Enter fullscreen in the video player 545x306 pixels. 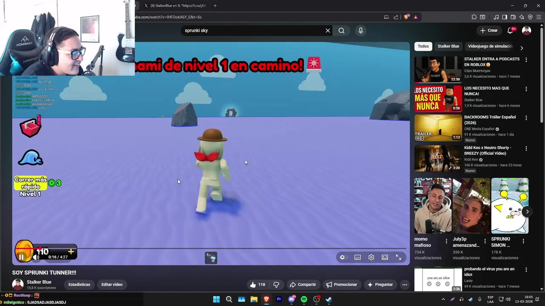pyautogui.click(x=399, y=257)
